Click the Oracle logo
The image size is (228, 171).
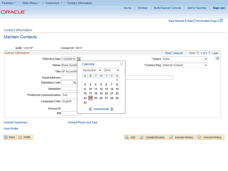(13, 12)
